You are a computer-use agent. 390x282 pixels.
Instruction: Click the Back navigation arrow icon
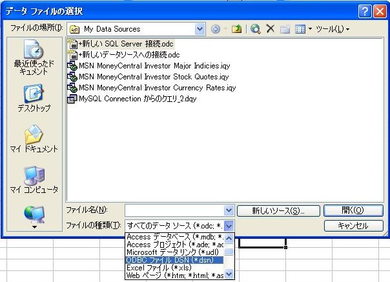[x=216, y=29]
